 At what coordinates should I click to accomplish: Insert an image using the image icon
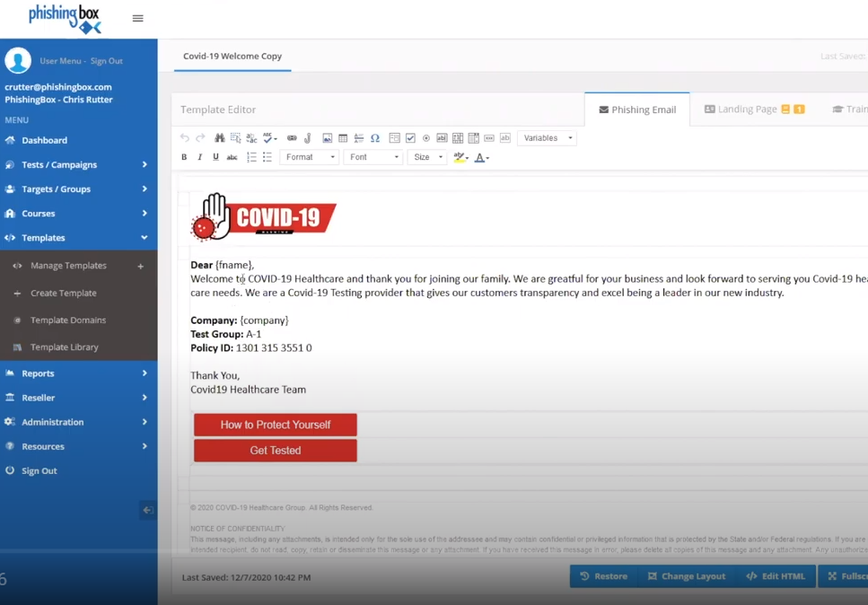click(326, 137)
